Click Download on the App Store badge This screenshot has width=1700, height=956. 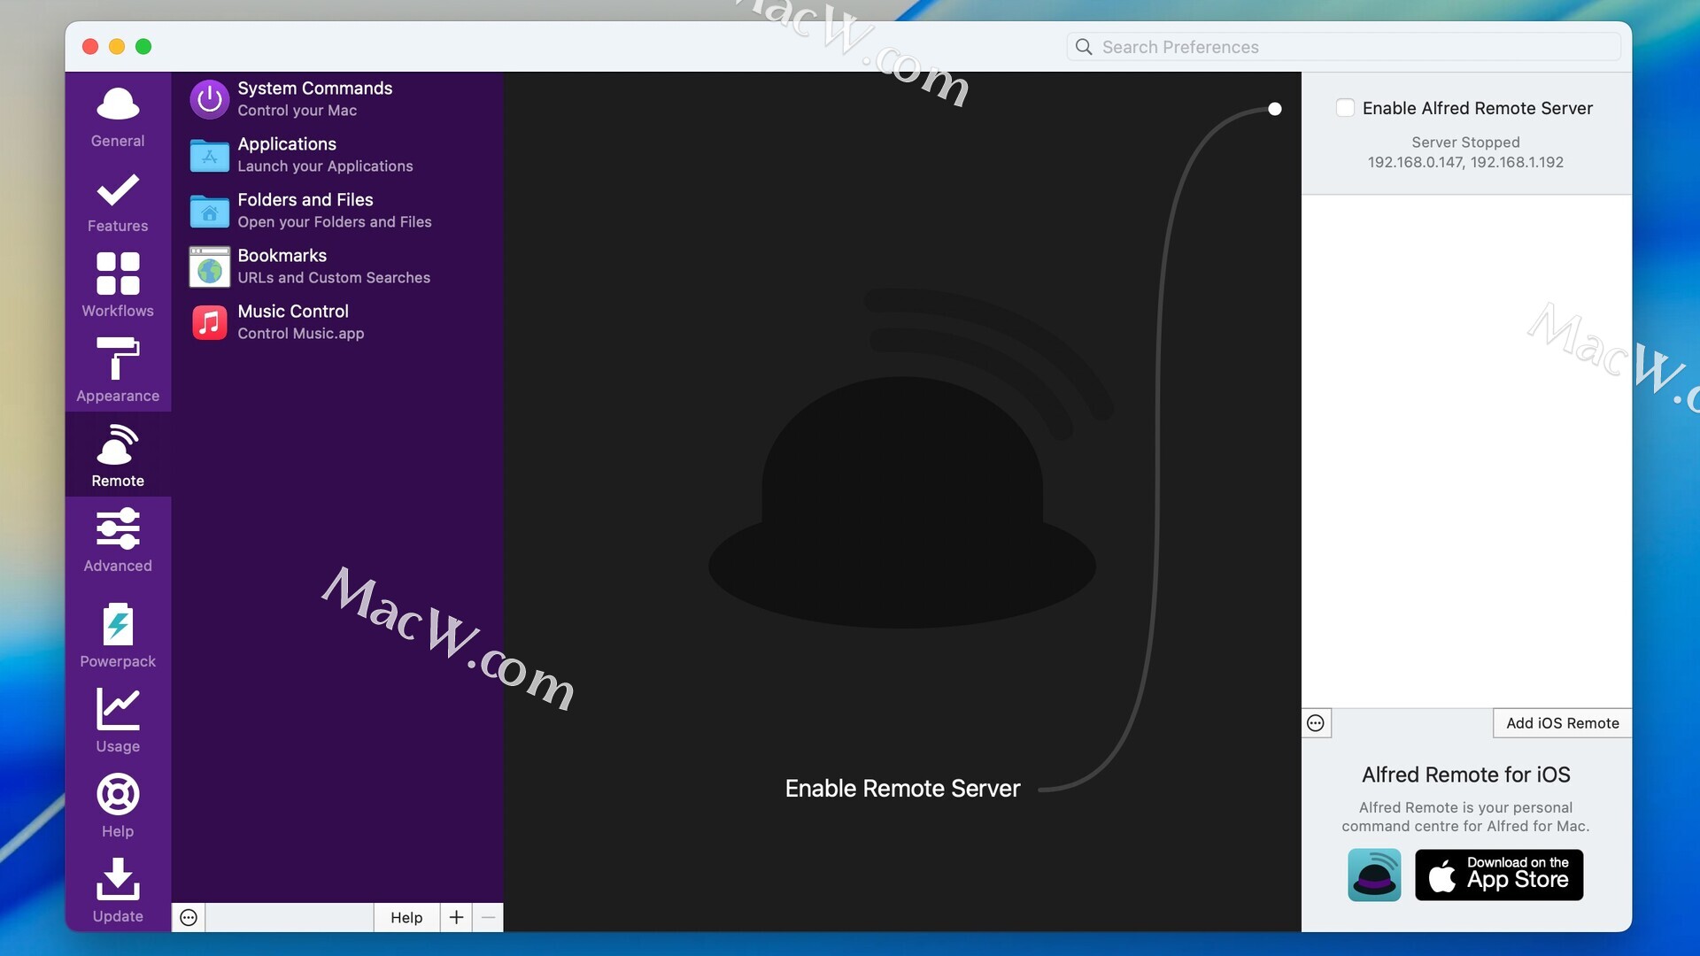[1498, 875]
